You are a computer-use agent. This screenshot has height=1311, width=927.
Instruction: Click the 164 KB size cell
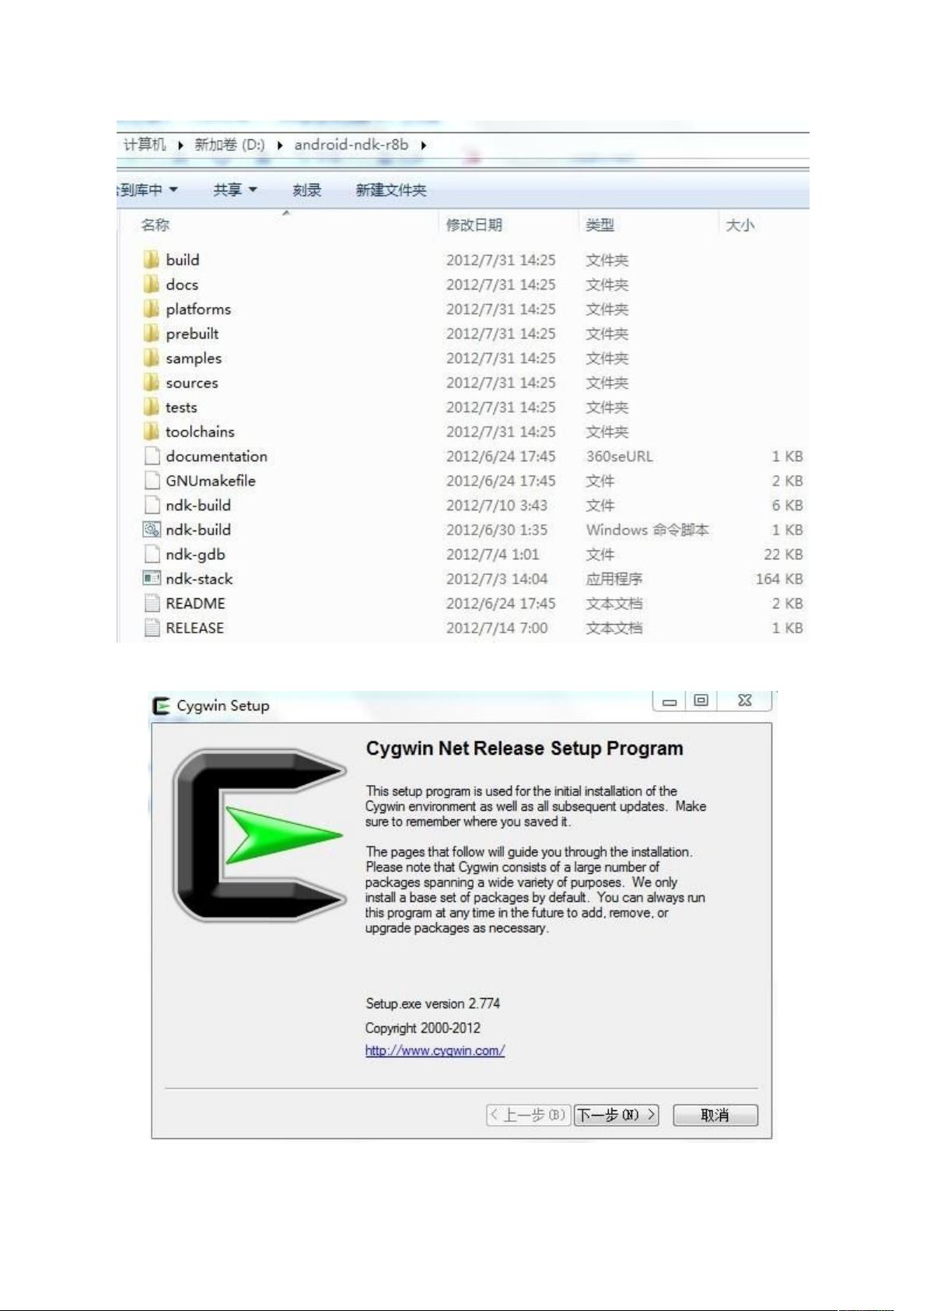coord(779,578)
